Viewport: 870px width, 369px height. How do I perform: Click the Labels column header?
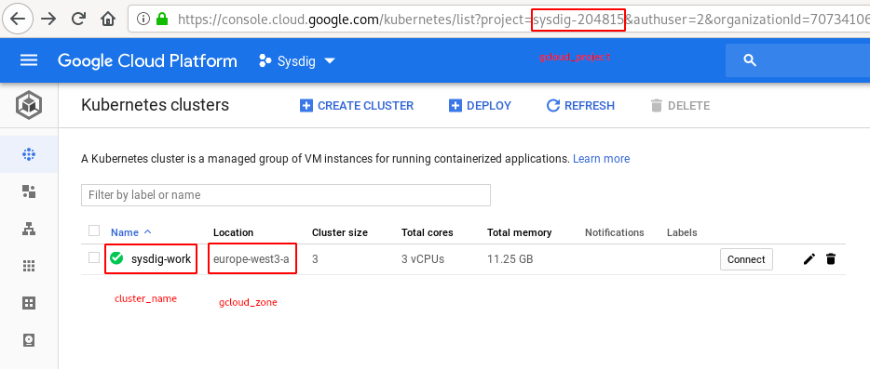tap(682, 232)
